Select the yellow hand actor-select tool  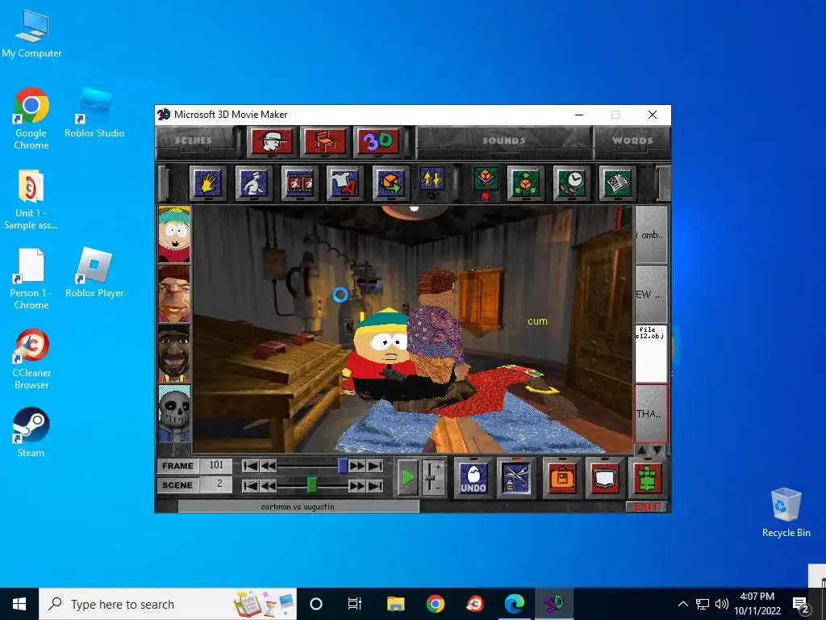coord(207,182)
